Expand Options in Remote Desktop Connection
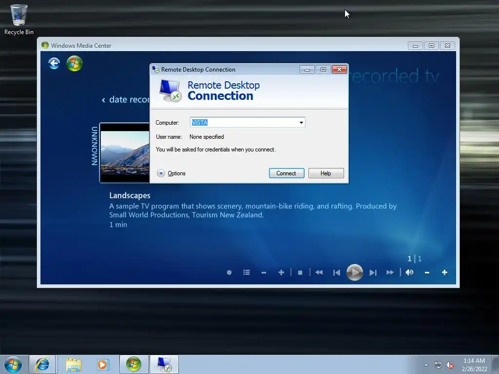499x374 pixels. (x=171, y=173)
